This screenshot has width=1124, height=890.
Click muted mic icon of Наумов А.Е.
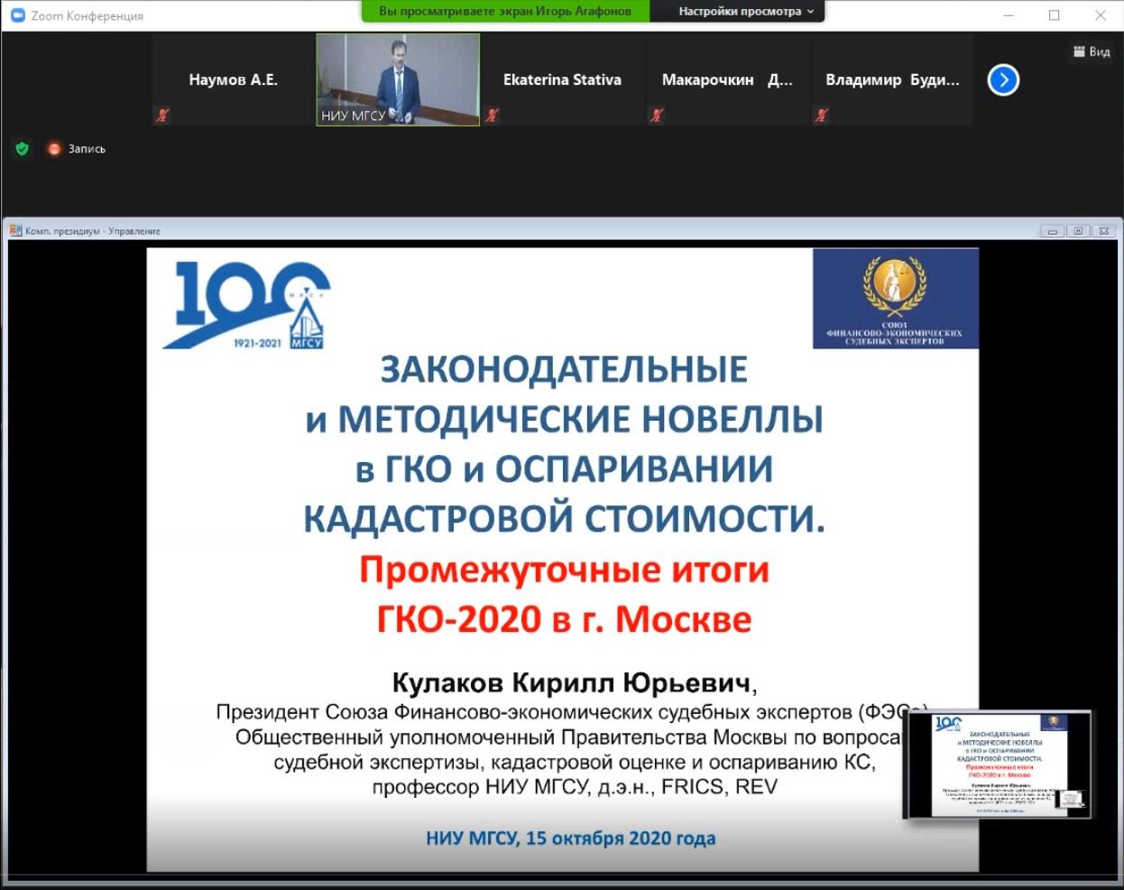[162, 116]
